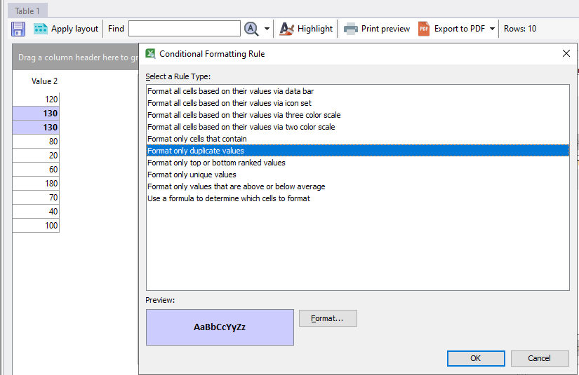This screenshot has height=375, width=579.
Task: Close the Conditional Formatting Rule dialog
Action: (566, 54)
